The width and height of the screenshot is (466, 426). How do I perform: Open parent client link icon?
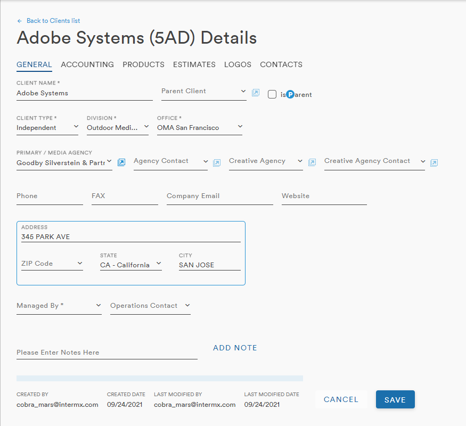click(x=256, y=93)
